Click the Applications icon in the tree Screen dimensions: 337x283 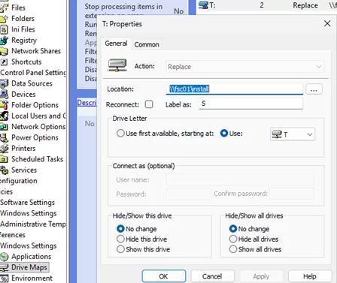(4, 257)
